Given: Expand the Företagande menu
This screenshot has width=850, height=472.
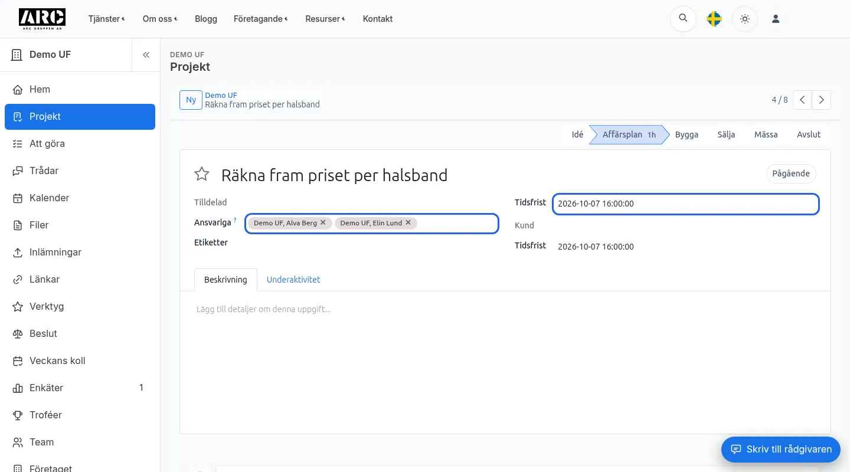Looking at the screenshot, I should [261, 19].
